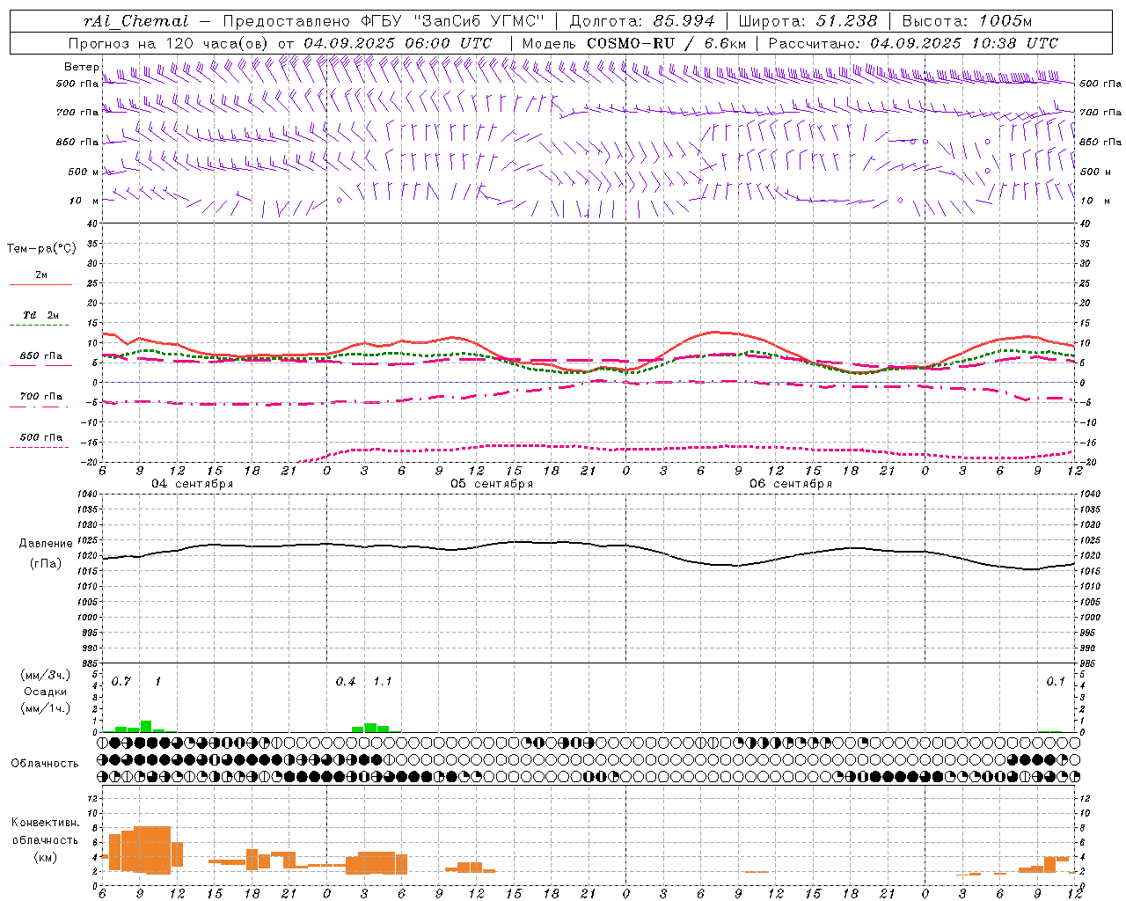Click the '700 гПа' temperature legend entry
Image resolution: width=1126 pixels, height=901 pixels.
(41, 397)
